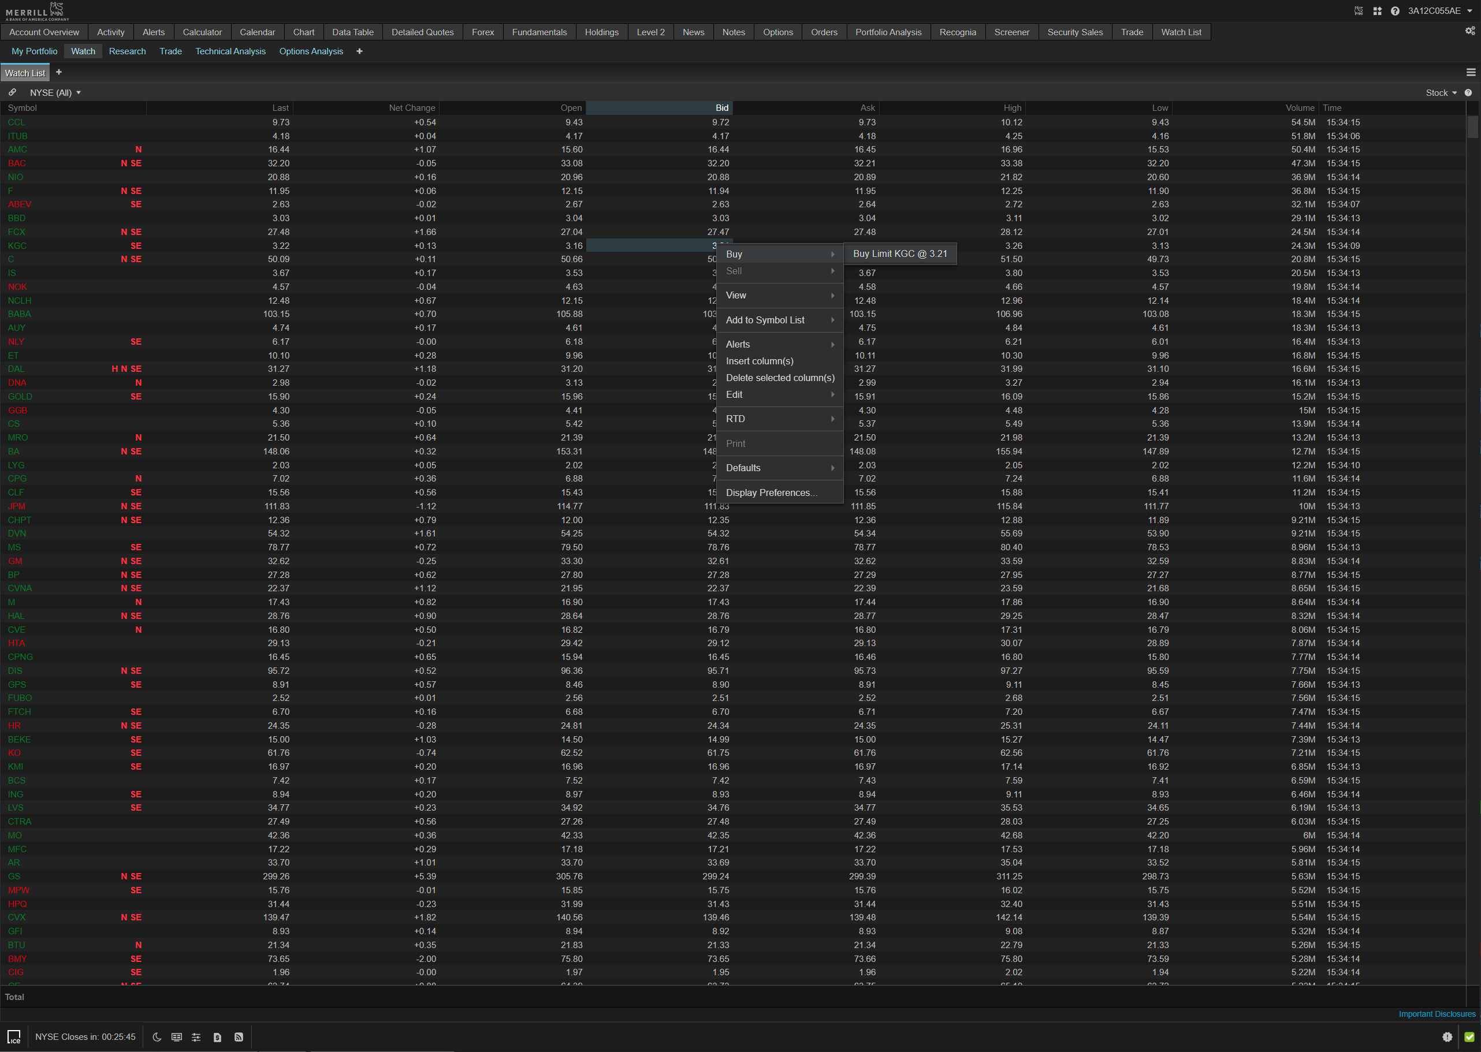The image size is (1481, 1052).
Task: Choose Delete selected column(s)
Action: tap(780, 378)
